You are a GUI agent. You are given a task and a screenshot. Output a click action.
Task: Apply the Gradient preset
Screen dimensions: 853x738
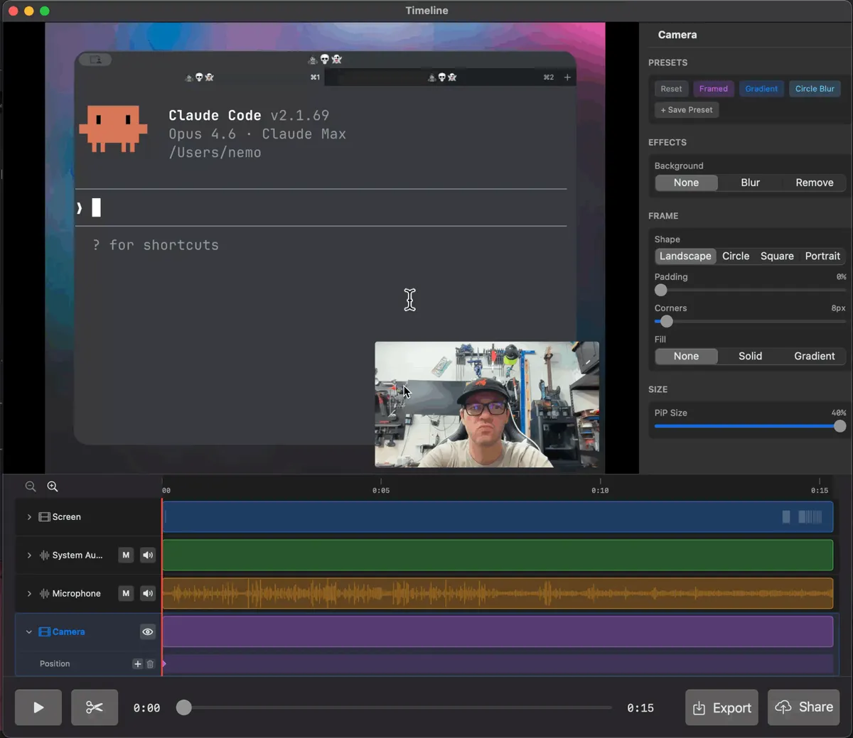pyautogui.click(x=761, y=89)
